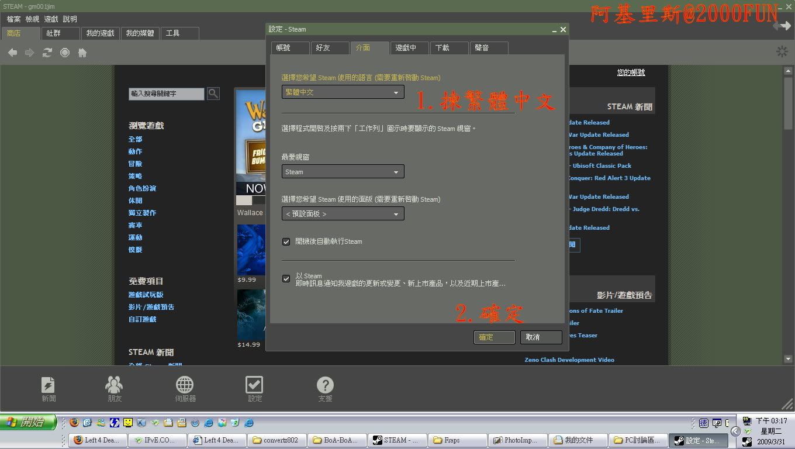Open the Friends (朋友) icon
Image resolution: width=795 pixels, height=449 pixels.
click(x=114, y=389)
